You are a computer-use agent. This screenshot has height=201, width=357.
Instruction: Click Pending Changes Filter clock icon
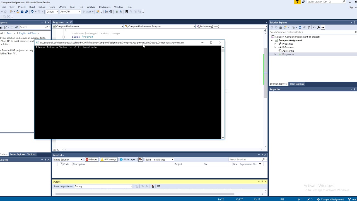tap(293, 27)
